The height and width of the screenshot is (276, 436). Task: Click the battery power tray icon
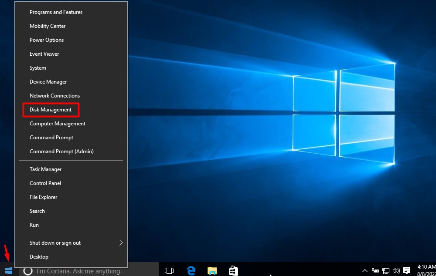coord(375,271)
